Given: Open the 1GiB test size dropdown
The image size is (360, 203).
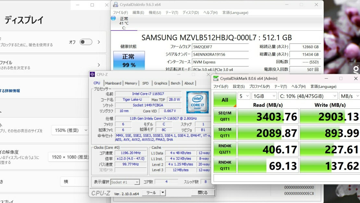Looking at the screenshot, I should [x=265, y=96].
